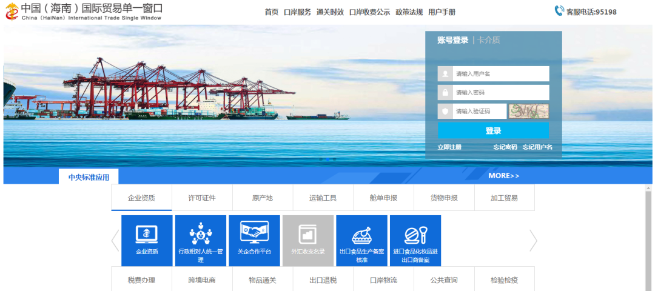Go to 首页 in top navigation
655x291 pixels.
point(272,12)
